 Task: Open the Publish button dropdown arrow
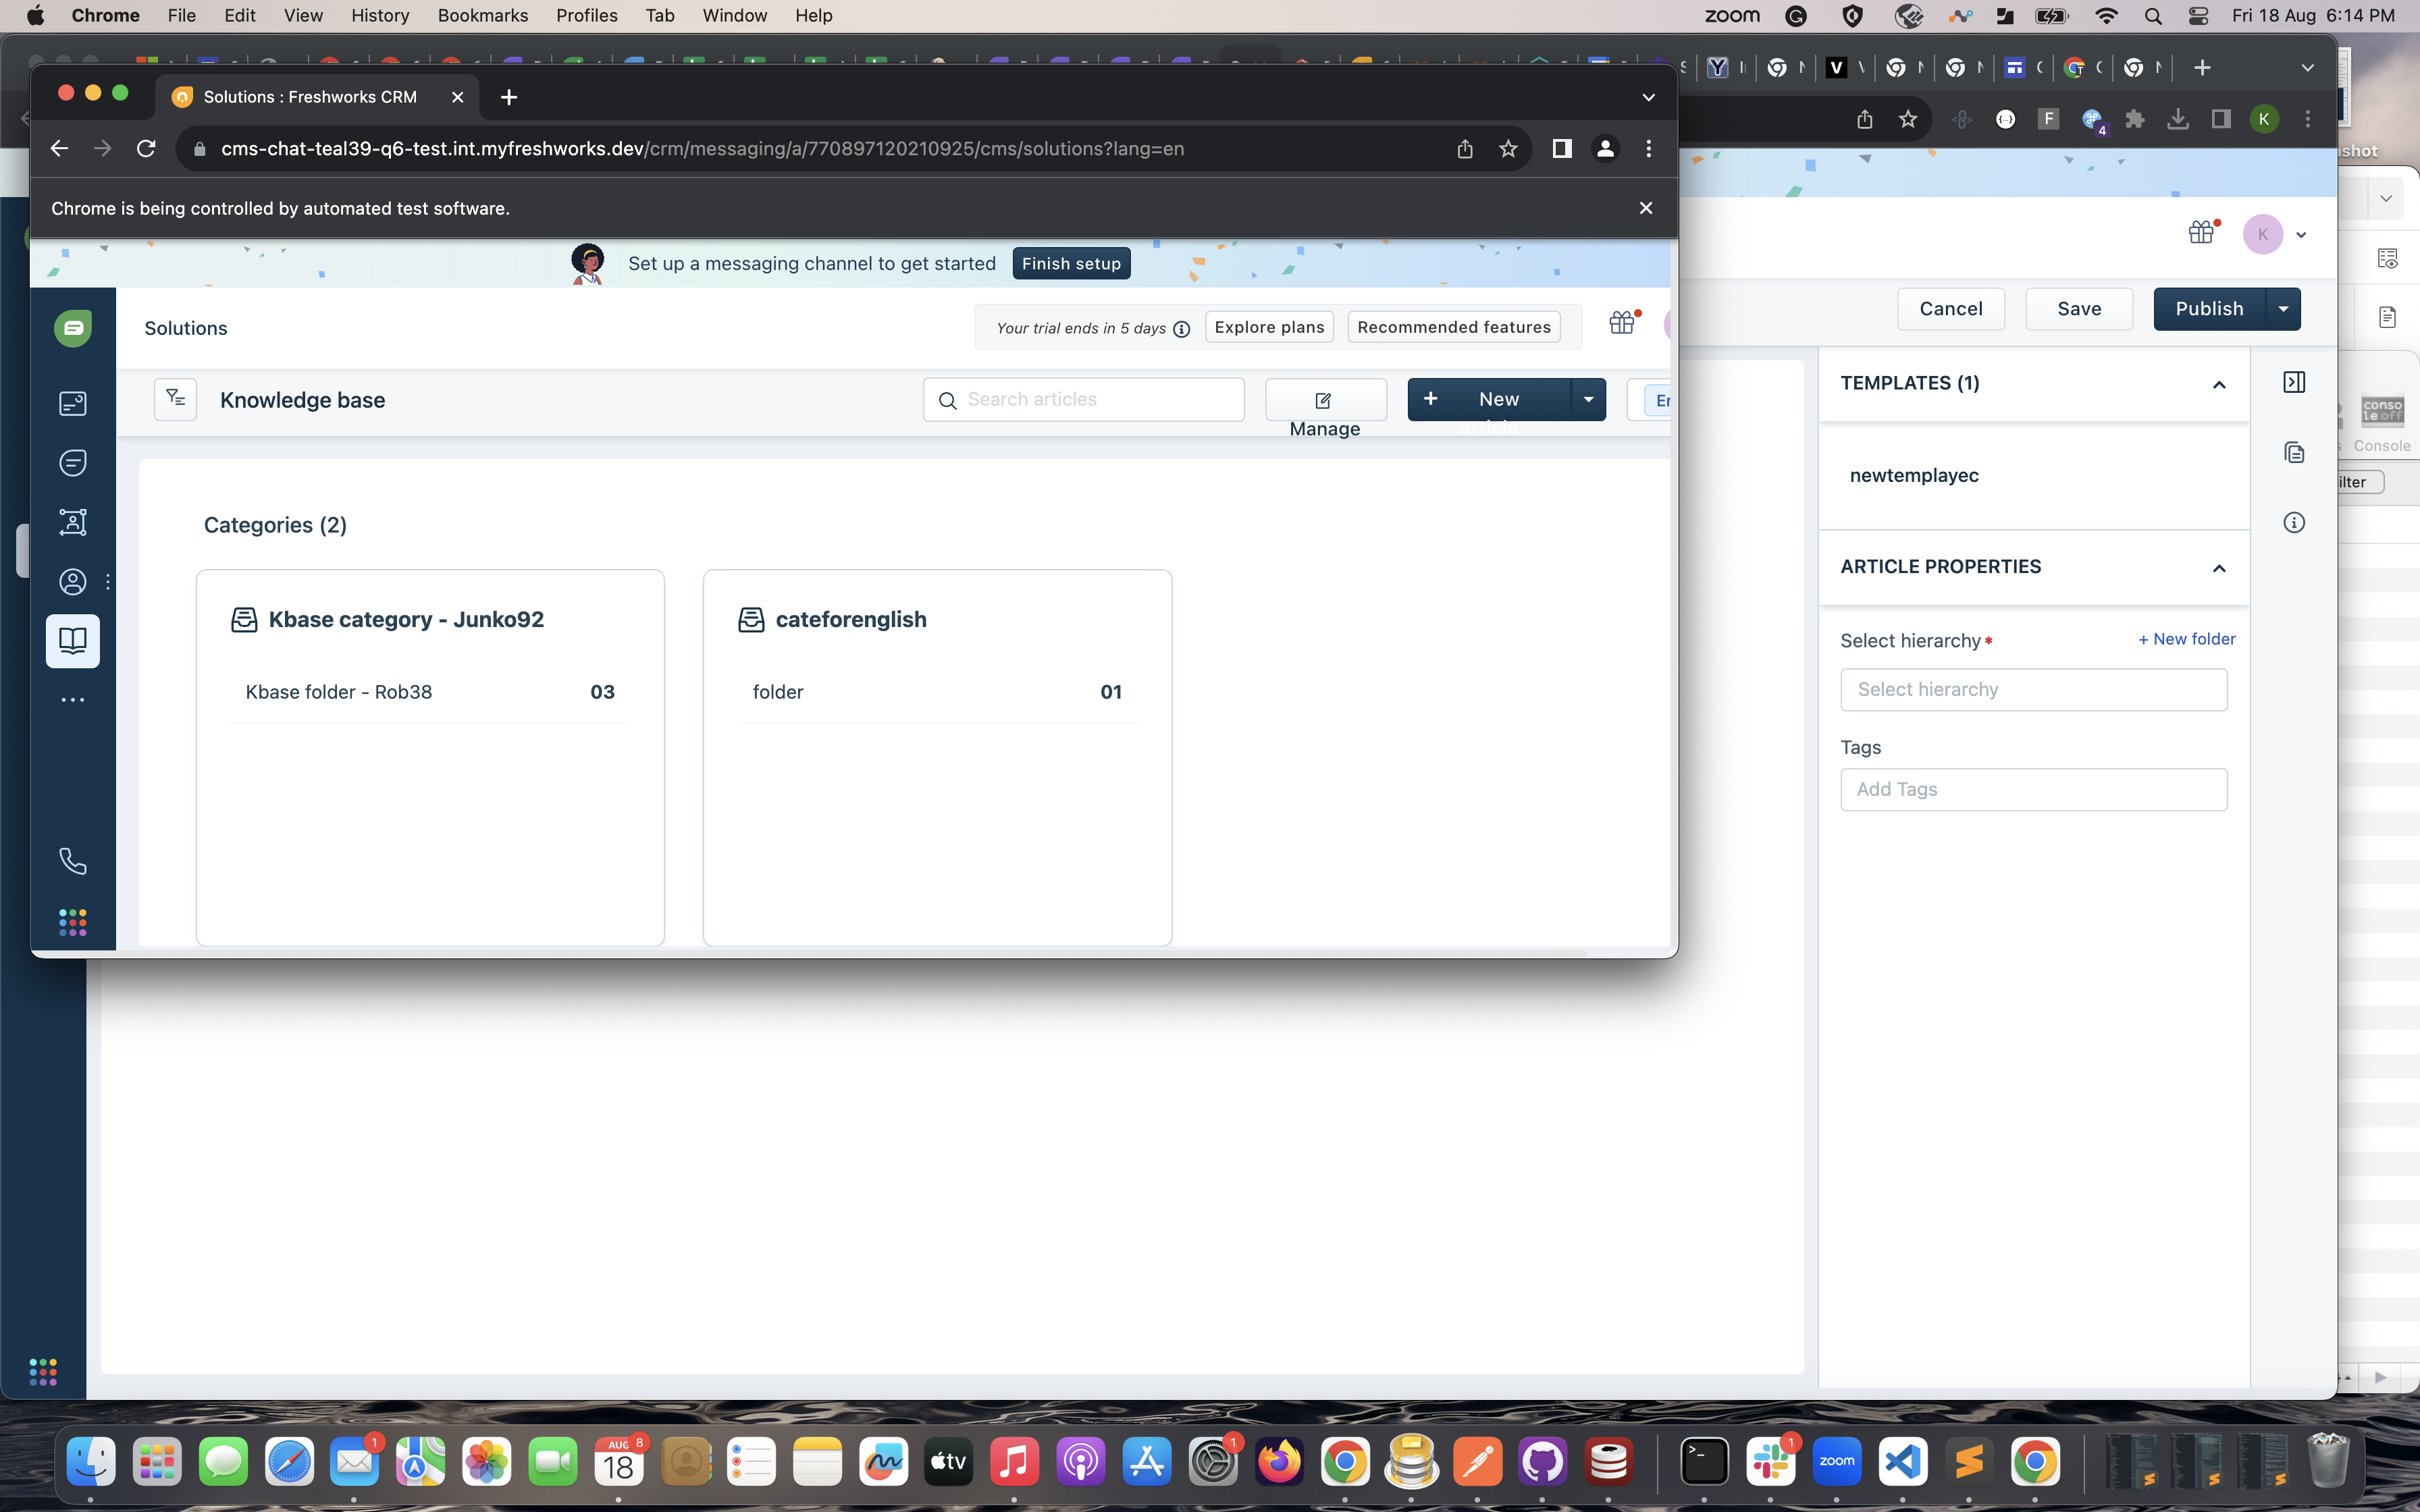click(x=2283, y=309)
